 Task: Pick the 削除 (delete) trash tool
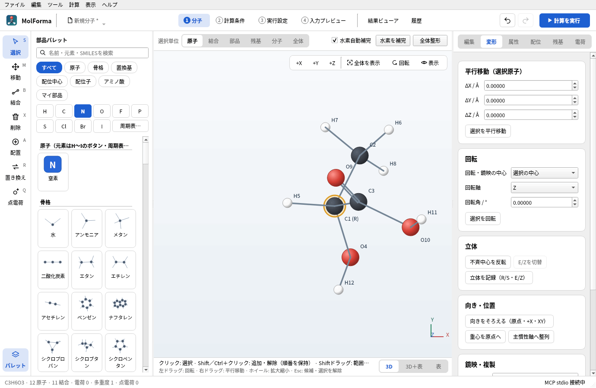click(16, 122)
